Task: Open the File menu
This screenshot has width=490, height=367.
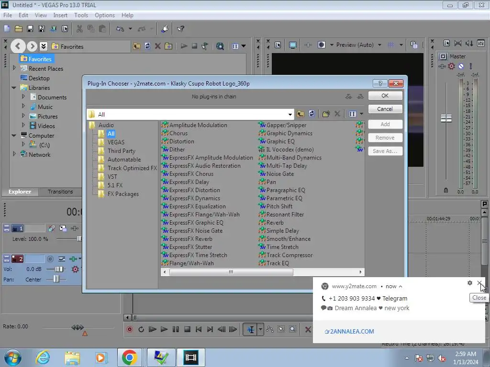Action: (8, 15)
